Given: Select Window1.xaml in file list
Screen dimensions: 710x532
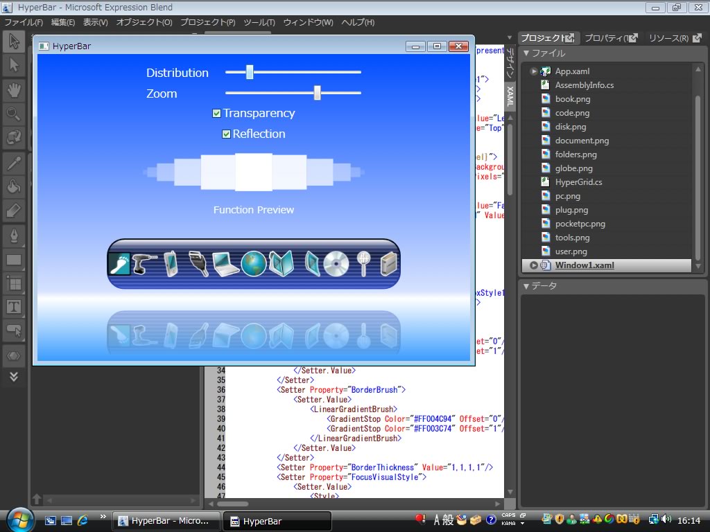Looking at the screenshot, I should click(x=606, y=265).
